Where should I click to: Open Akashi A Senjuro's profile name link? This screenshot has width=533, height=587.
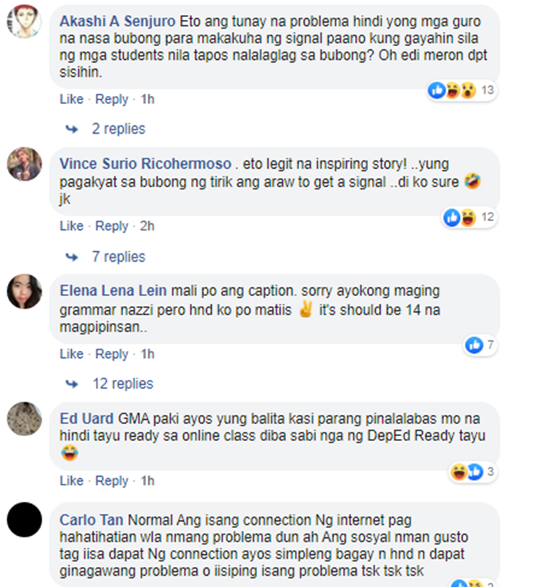point(117,21)
